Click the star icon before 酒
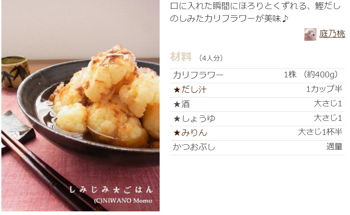Image resolution: width=350 pixels, height=215 pixels. click(x=177, y=105)
